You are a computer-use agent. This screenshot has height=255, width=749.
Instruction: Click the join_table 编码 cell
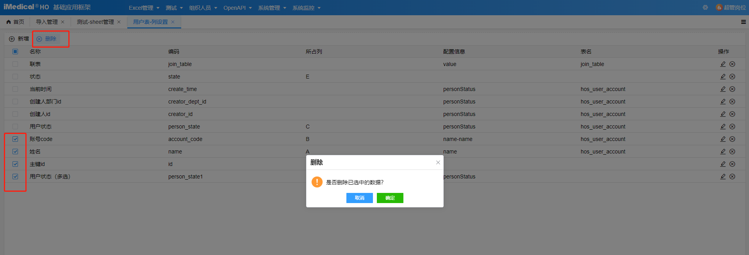pyautogui.click(x=180, y=64)
